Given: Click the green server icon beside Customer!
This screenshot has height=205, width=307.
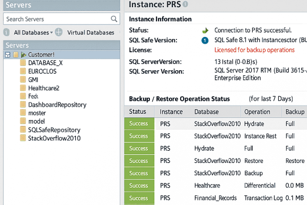Looking at the screenshot, I should click(x=24, y=54).
